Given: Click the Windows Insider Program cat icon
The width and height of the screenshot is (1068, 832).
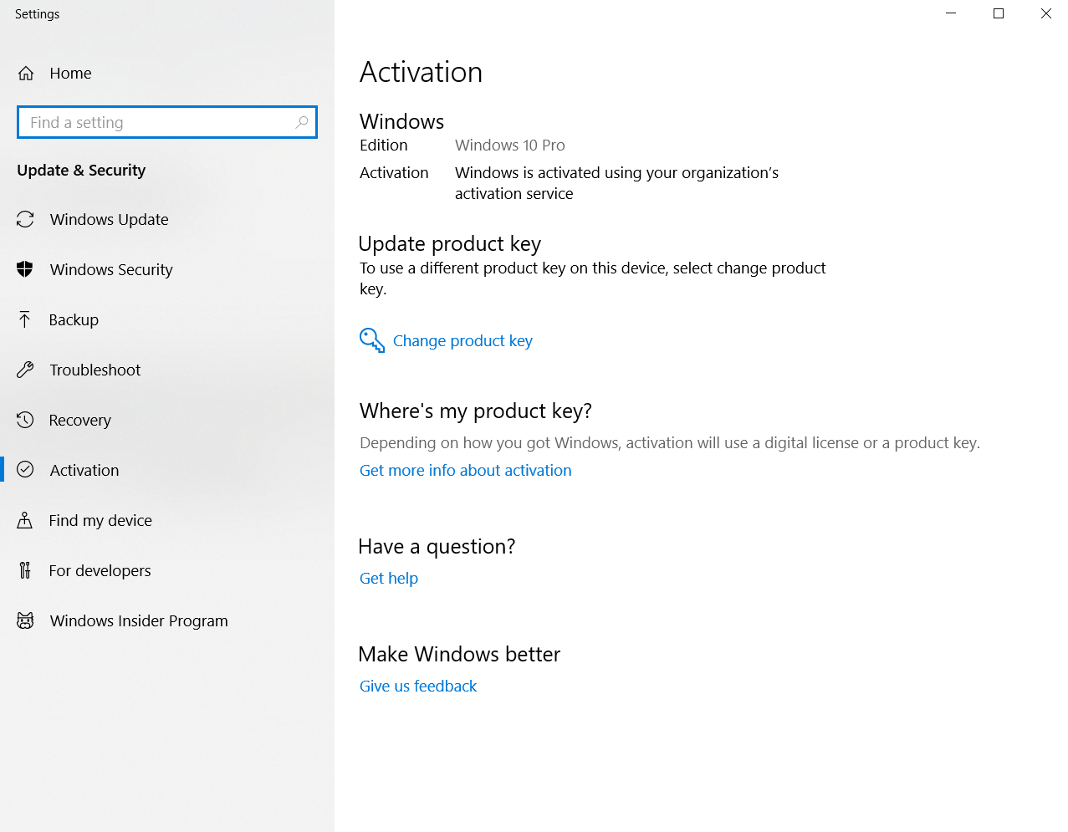Looking at the screenshot, I should point(25,620).
